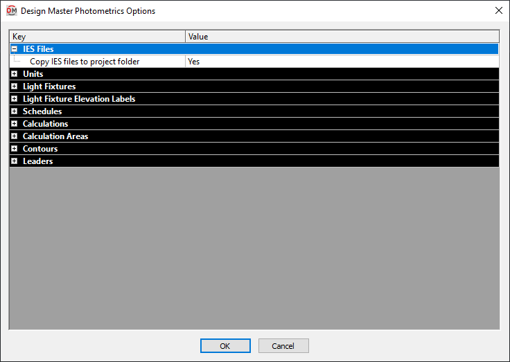The width and height of the screenshot is (510, 362).
Task: Confirm options with the OK button
Action: tap(225, 346)
